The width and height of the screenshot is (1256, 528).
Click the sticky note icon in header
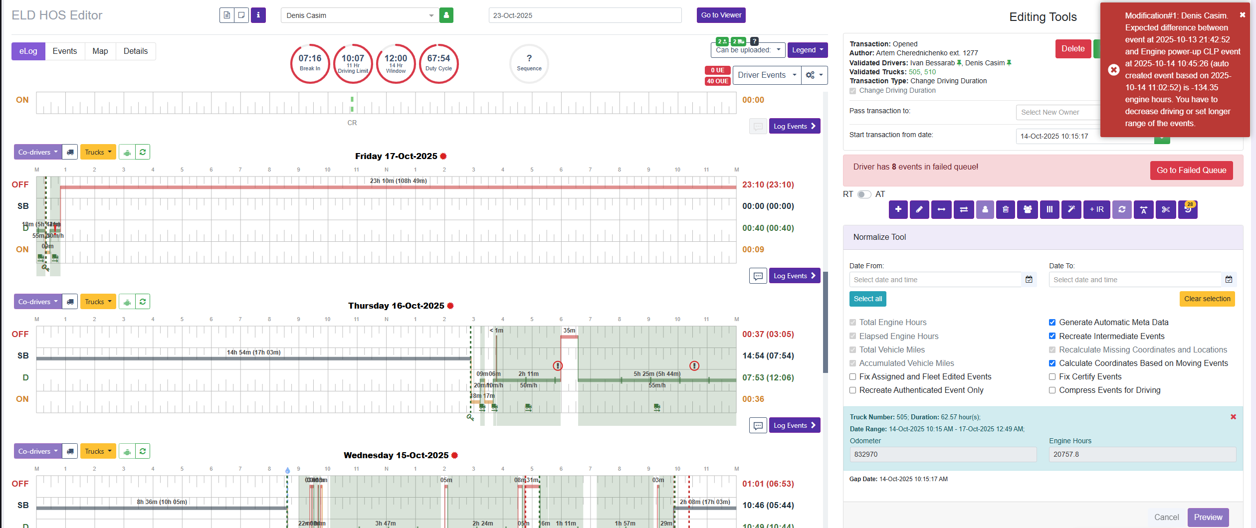tap(241, 15)
